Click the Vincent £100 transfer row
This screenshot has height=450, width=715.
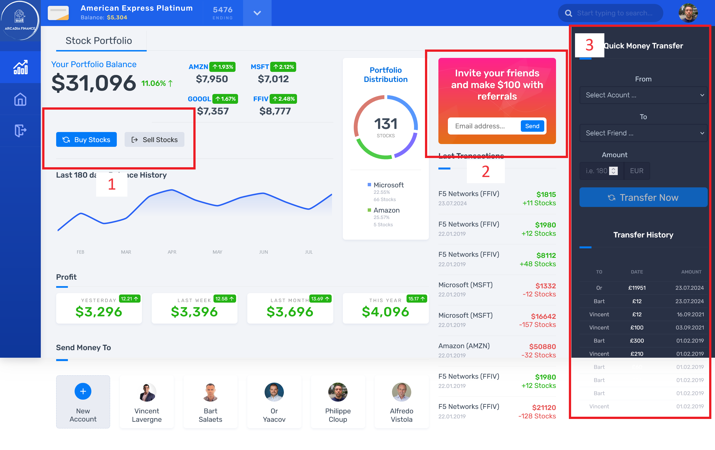click(x=643, y=328)
